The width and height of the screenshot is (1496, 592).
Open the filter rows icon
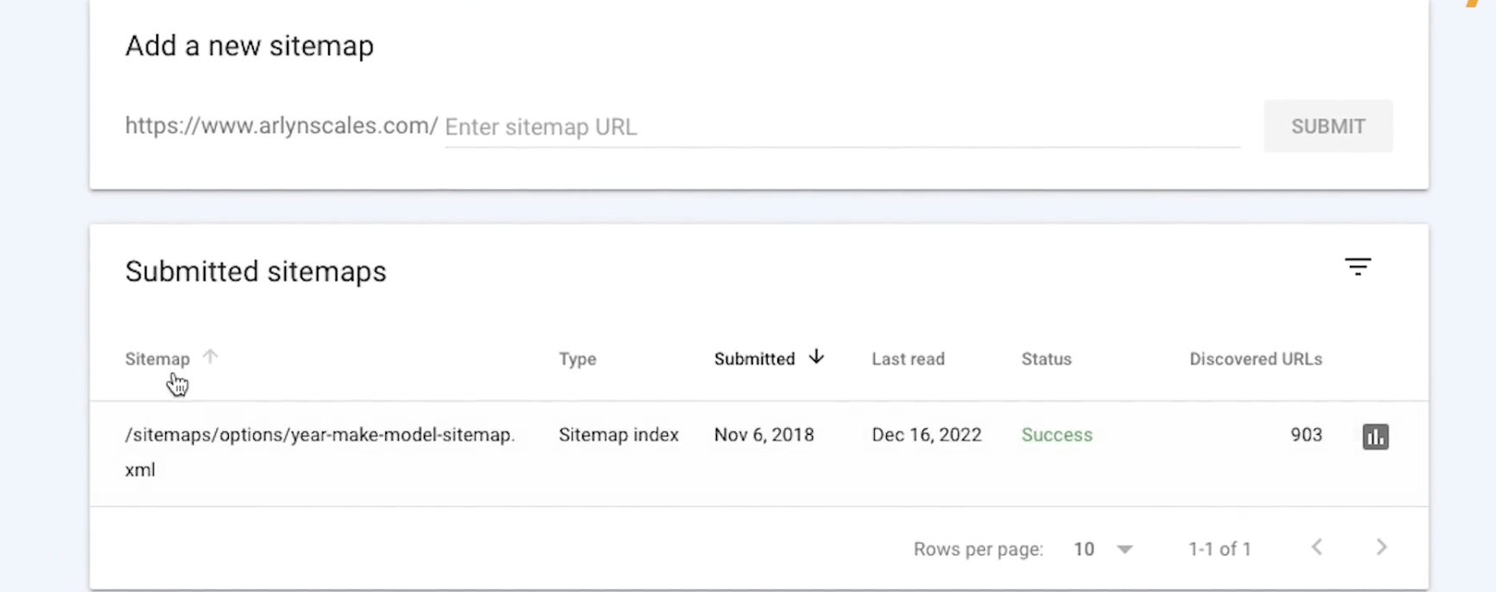pos(1358,267)
